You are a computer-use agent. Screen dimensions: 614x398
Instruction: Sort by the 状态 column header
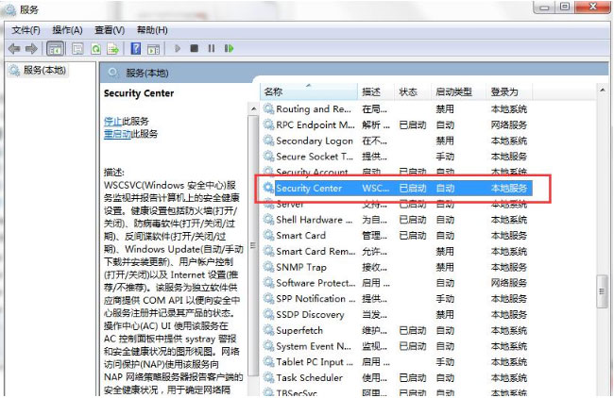[413, 91]
